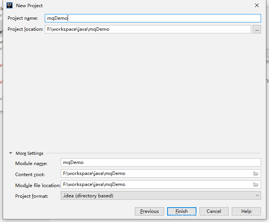Click the IntelliJ IDEA logo icon in title bar
This screenshot has height=222, width=269.
click(x=9, y=5)
